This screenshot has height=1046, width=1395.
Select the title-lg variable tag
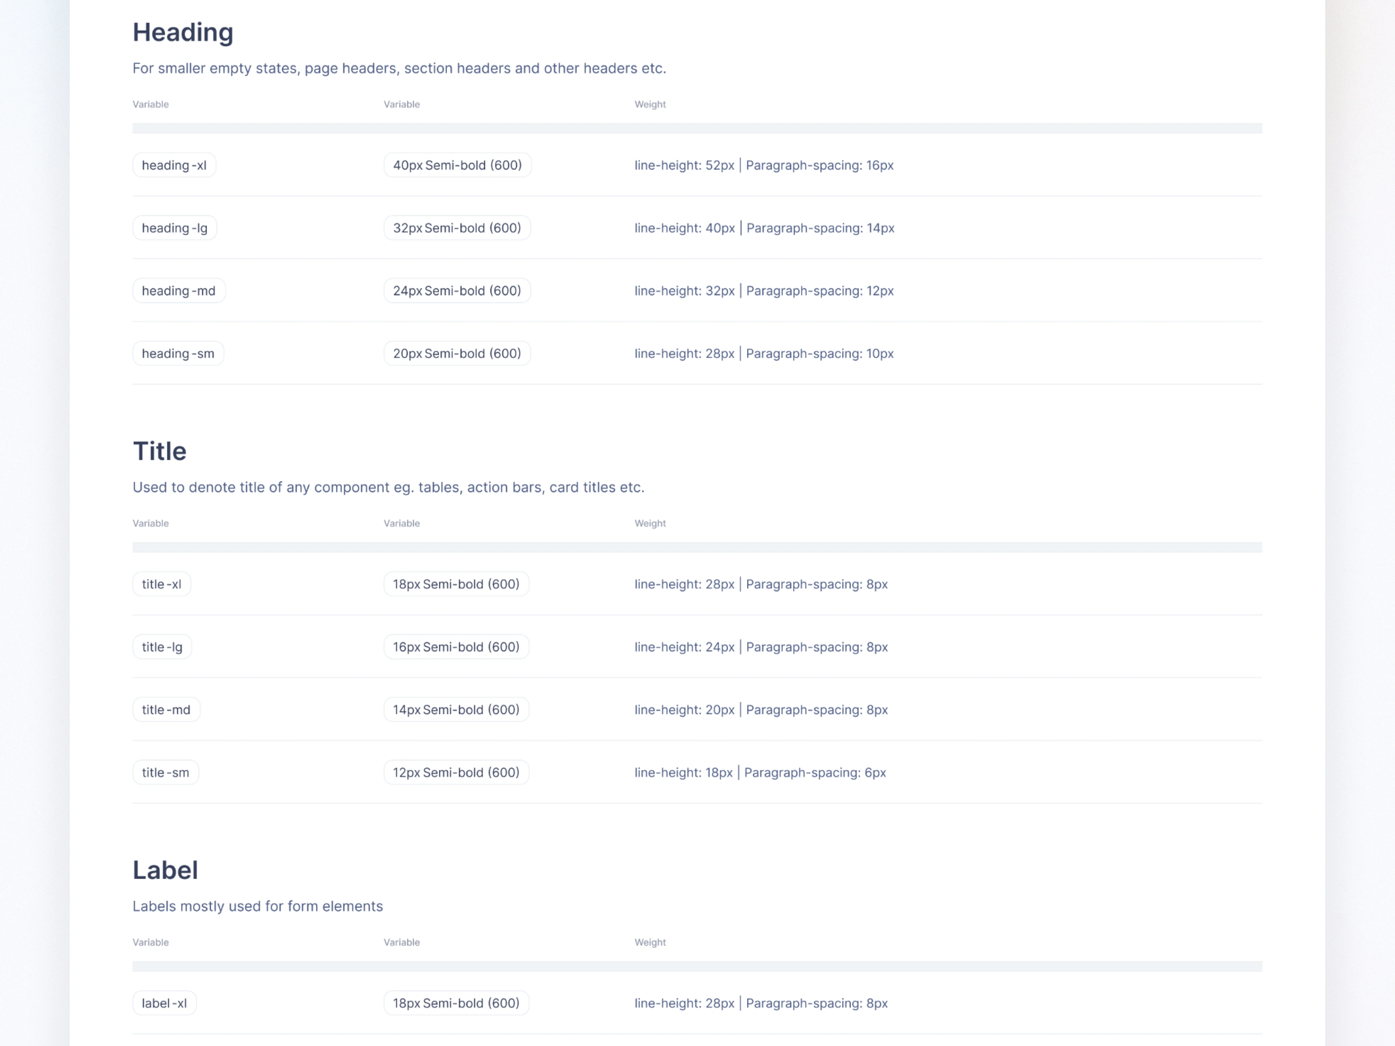(x=162, y=647)
